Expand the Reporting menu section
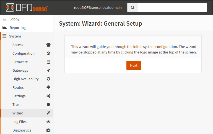 pyautogui.click(x=17, y=28)
